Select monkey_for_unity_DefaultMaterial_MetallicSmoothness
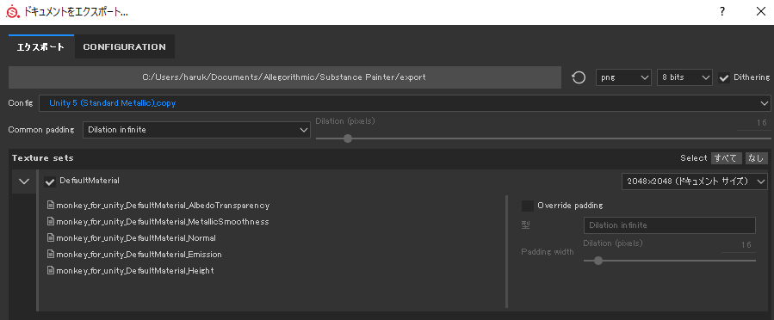 click(163, 221)
